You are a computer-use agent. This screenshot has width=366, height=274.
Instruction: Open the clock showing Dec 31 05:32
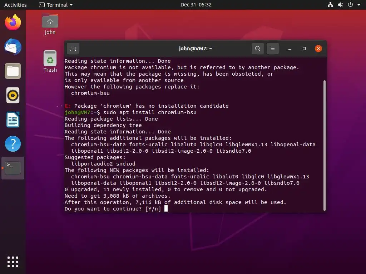tap(196, 5)
